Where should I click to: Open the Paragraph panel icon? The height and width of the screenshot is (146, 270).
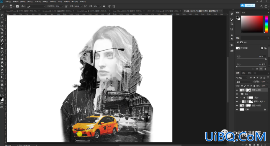tap(232, 39)
